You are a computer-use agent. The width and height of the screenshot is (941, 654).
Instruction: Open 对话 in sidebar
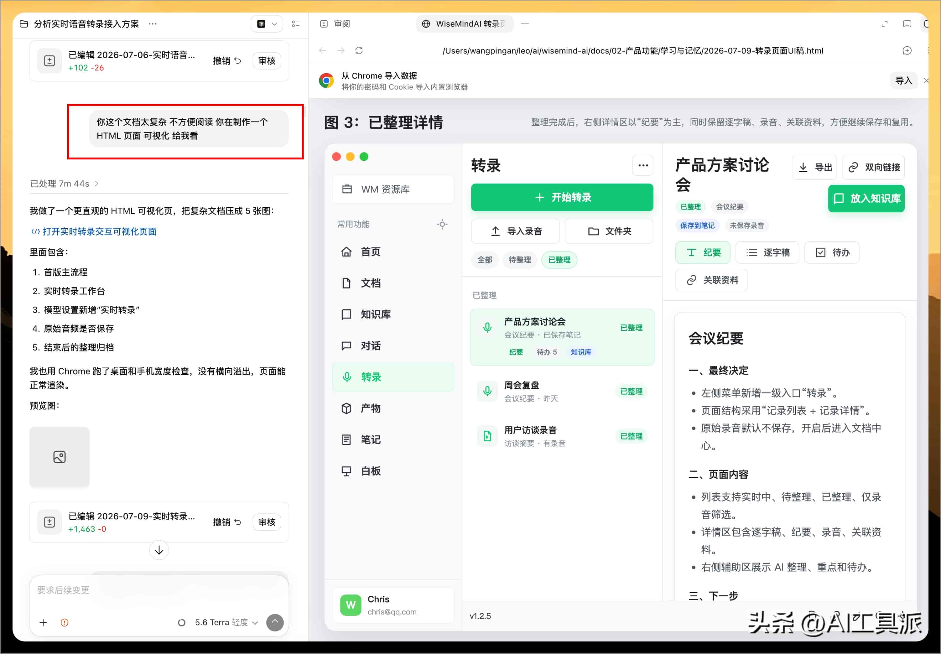(x=393, y=346)
